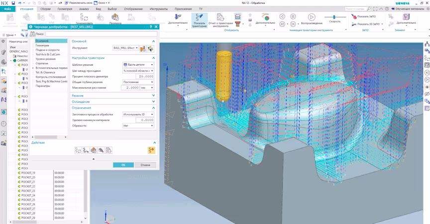This screenshot has height=224, width=430.
Task: Click Verify icon in Действия section
Action: pyautogui.click(x=93, y=150)
